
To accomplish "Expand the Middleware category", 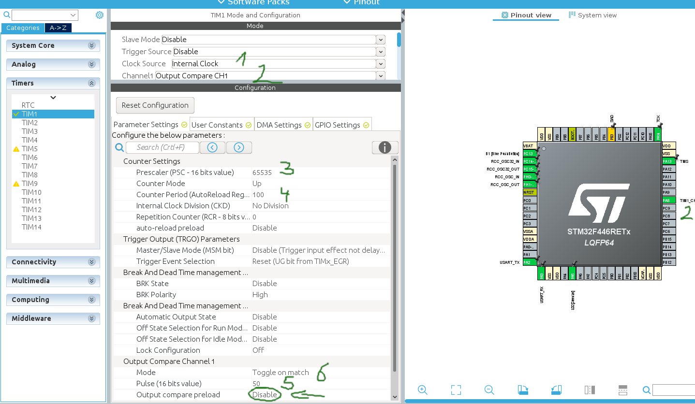I will tap(53, 318).
